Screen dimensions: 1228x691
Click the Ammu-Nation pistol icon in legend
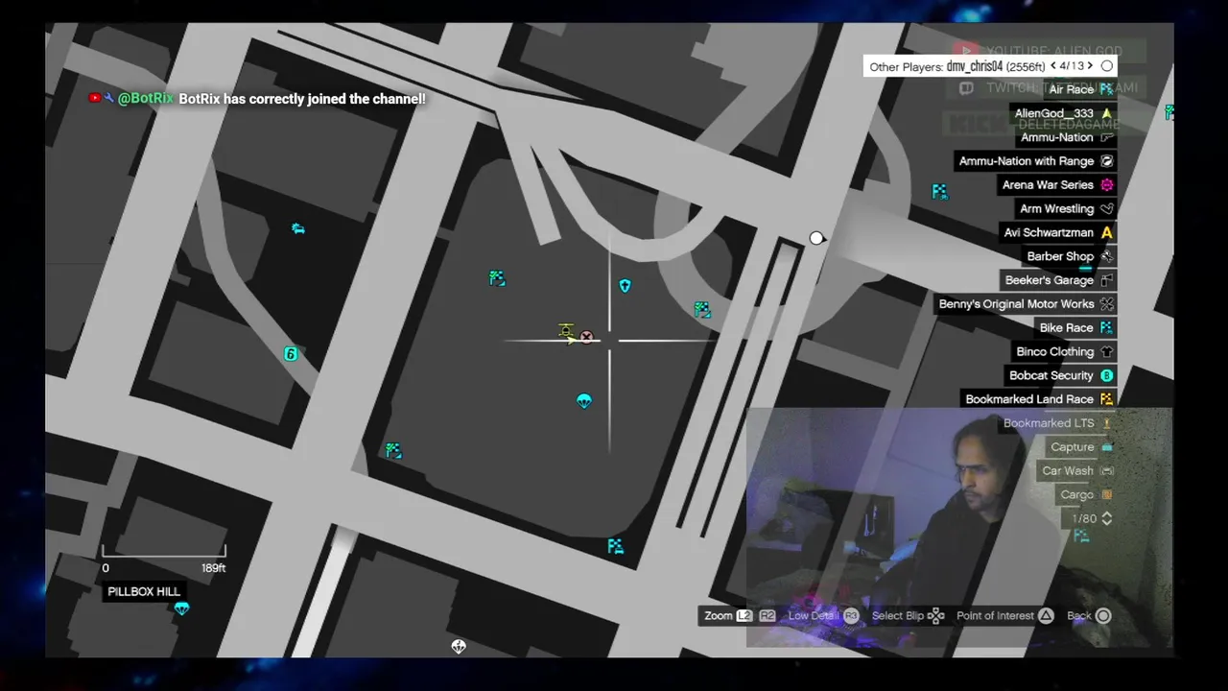point(1107,137)
